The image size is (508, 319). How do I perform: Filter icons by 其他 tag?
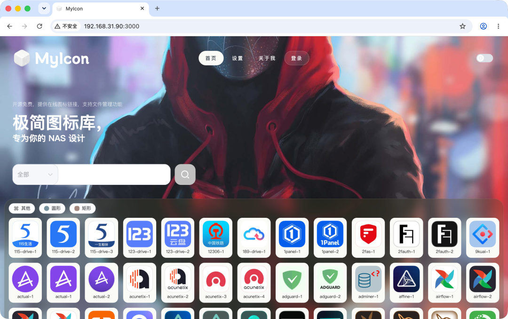point(22,208)
